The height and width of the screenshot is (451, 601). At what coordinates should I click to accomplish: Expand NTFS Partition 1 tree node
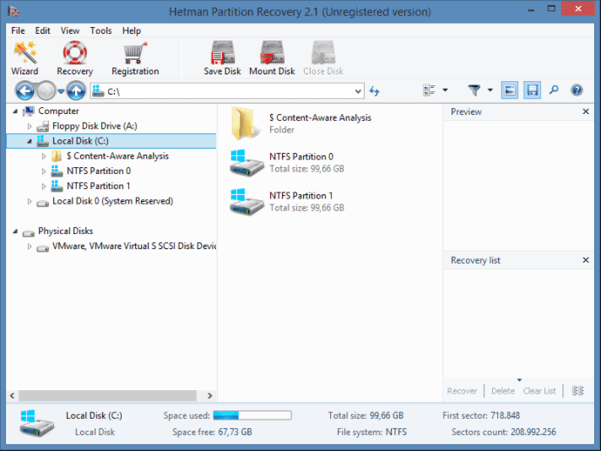pos(44,187)
